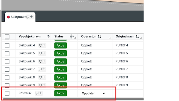The height and width of the screenshot is (101, 179).
Task: Add comment to Skiltpunkt 8
Action: [x=42, y=77]
